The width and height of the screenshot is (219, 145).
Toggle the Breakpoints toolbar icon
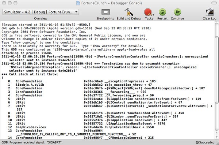click(x=105, y=12)
